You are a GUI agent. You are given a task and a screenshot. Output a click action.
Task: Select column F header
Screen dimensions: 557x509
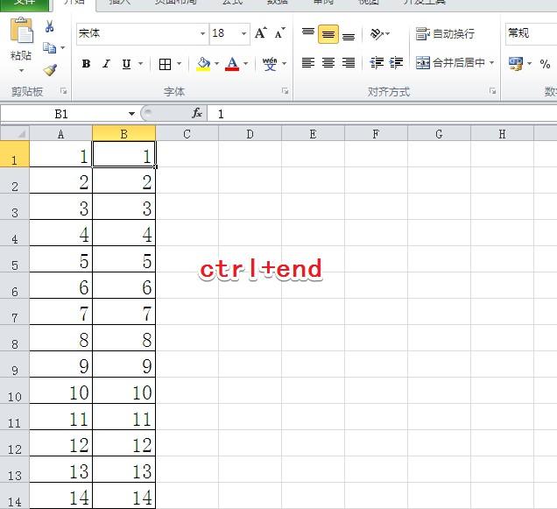(376, 134)
